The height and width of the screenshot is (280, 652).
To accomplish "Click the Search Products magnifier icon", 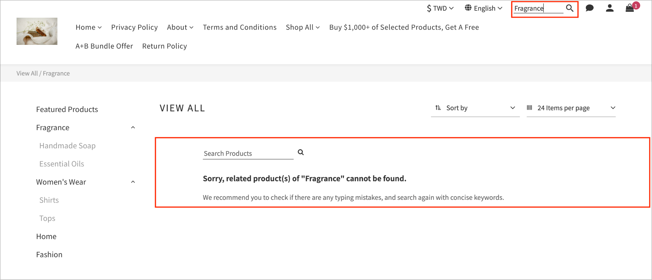I will point(301,152).
